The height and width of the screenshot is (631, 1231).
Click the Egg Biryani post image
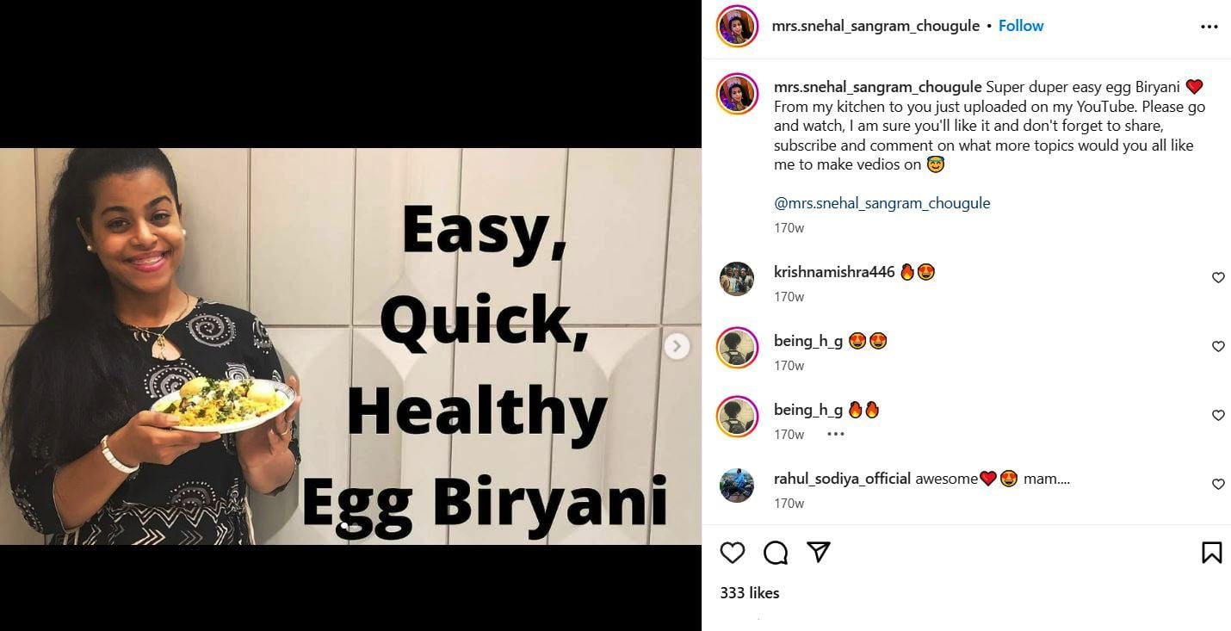point(350,346)
